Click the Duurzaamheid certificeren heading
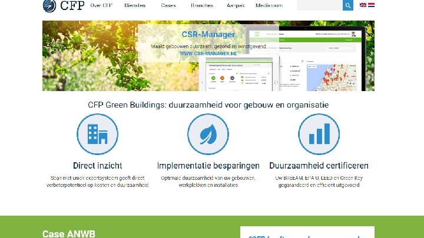The height and width of the screenshot is (238, 424). 319,165
